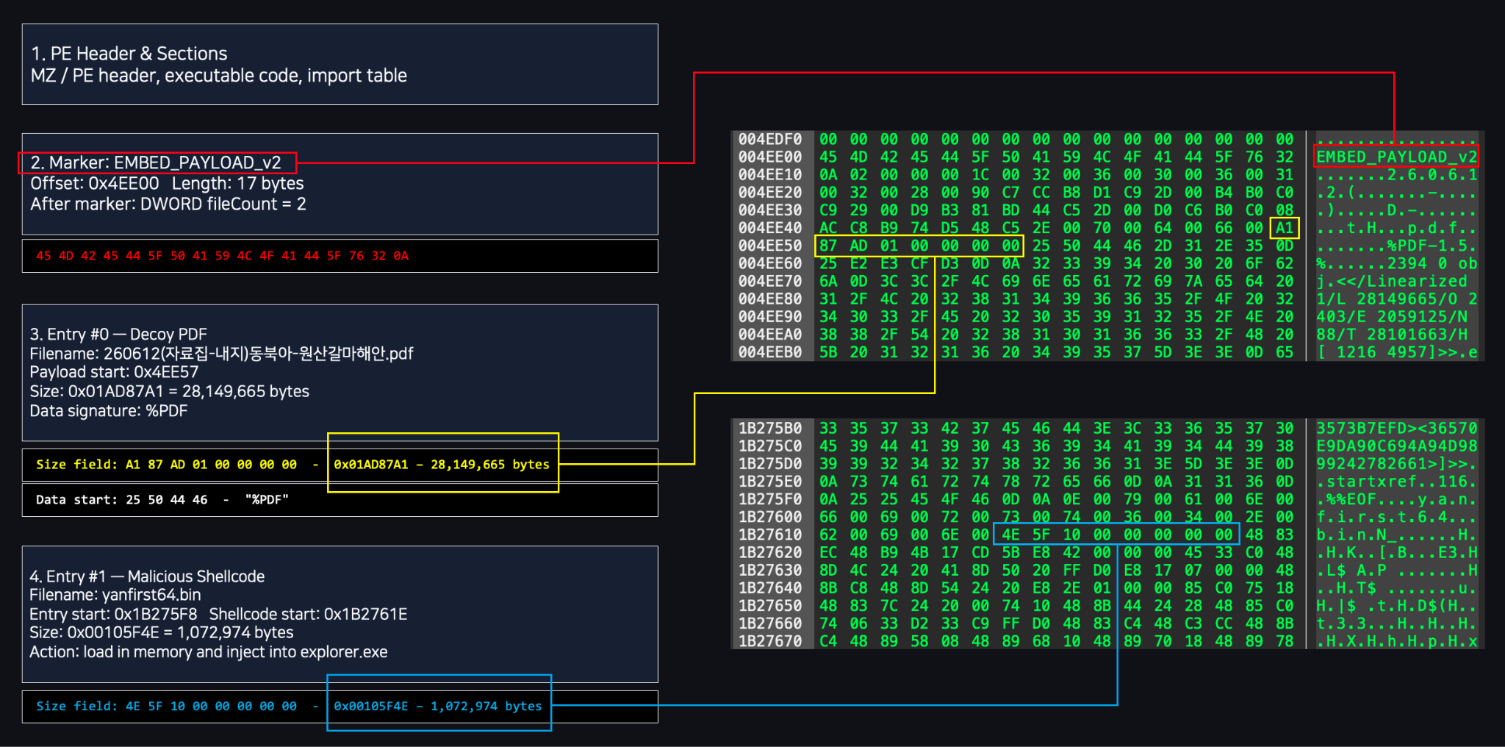This screenshot has height=747, width=1505.
Task: Select blue 'Size field: 4E 5F 10 00 00 00 00 00'
Action: click(166, 707)
